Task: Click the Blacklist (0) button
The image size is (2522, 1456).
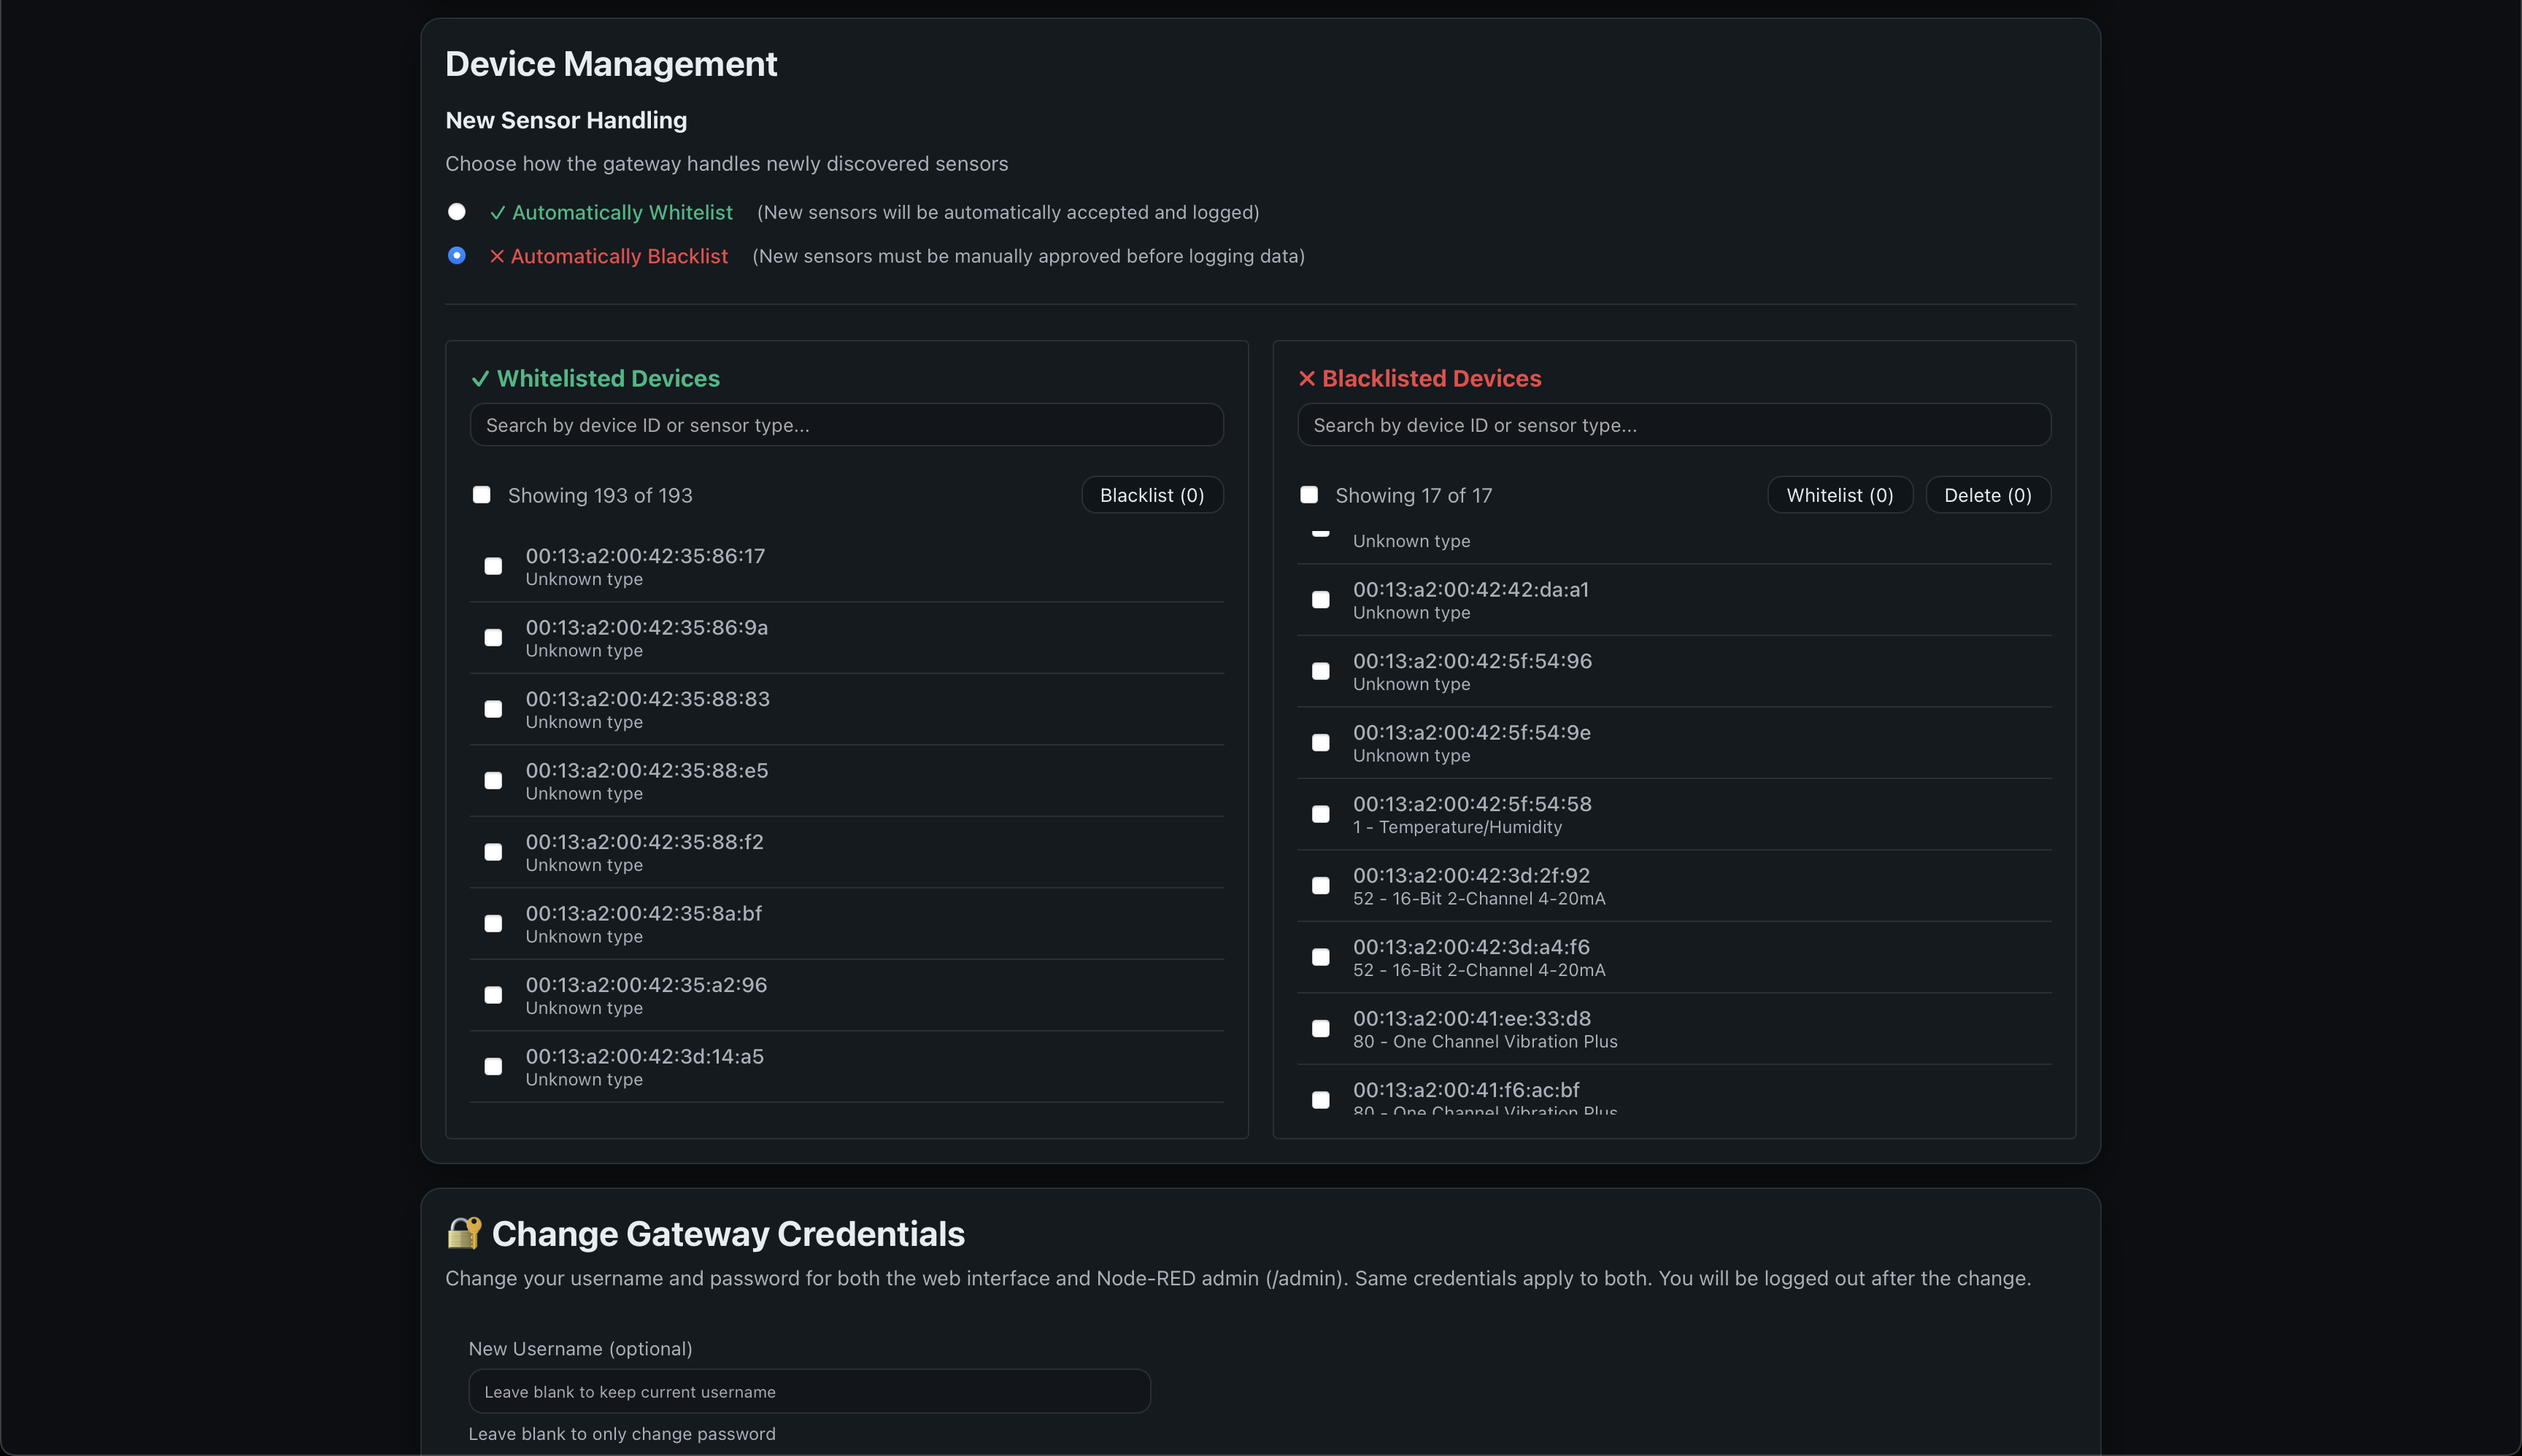Action: [x=1152, y=495]
